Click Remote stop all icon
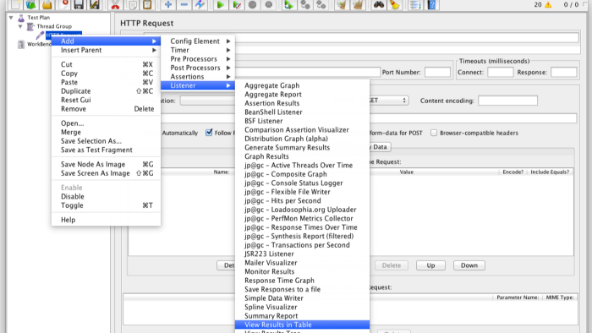This screenshot has height=333, width=592. click(x=305, y=4)
